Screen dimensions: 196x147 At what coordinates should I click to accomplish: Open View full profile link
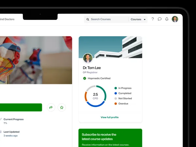[x=109, y=117]
